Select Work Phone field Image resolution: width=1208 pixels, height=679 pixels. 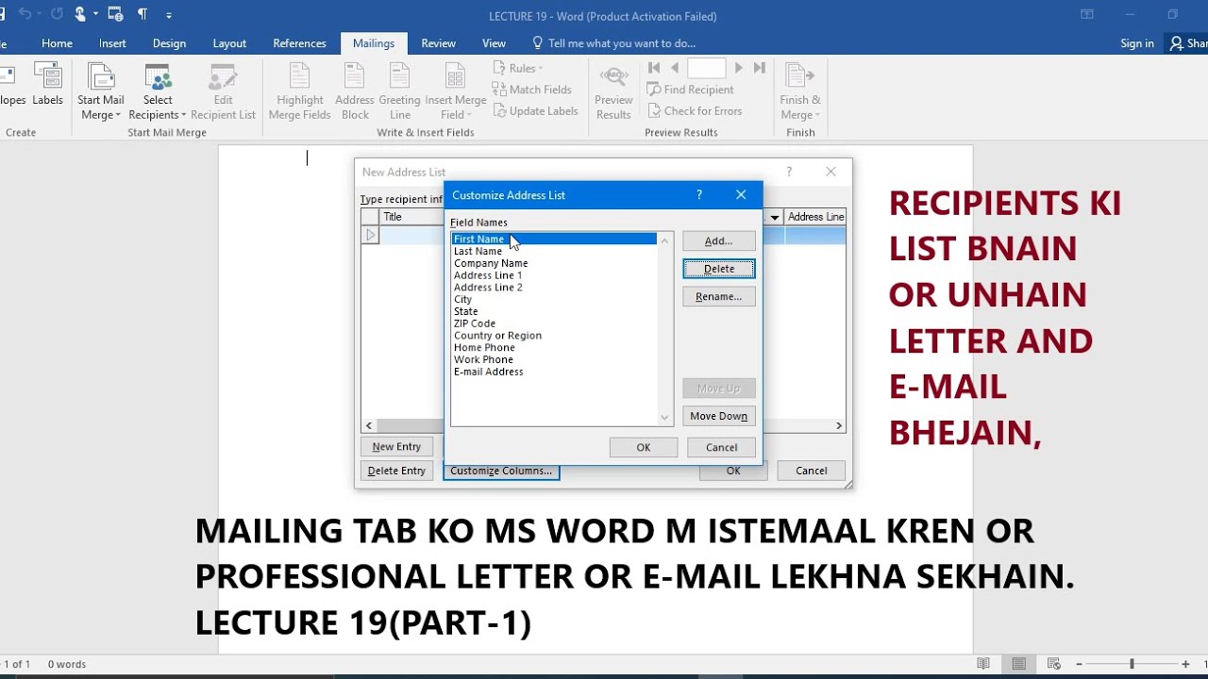(554, 359)
